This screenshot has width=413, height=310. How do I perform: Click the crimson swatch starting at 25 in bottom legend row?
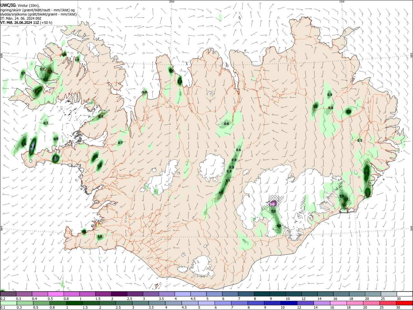point(388,303)
